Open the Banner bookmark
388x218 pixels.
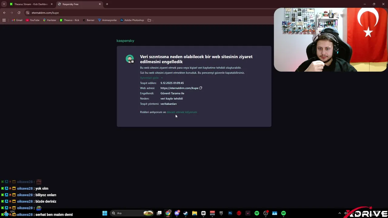pos(89,20)
